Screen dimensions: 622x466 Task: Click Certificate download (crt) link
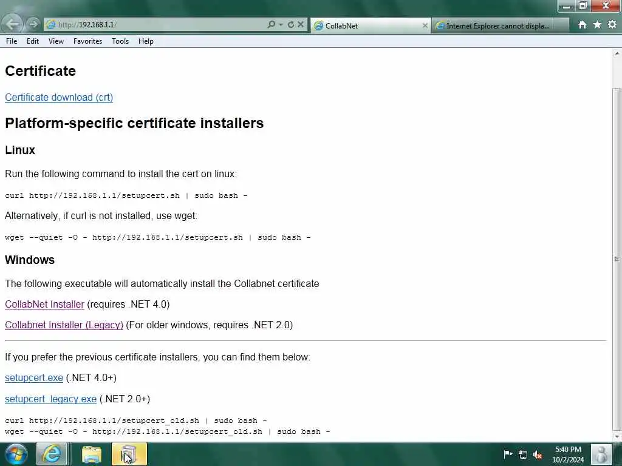(59, 98)
